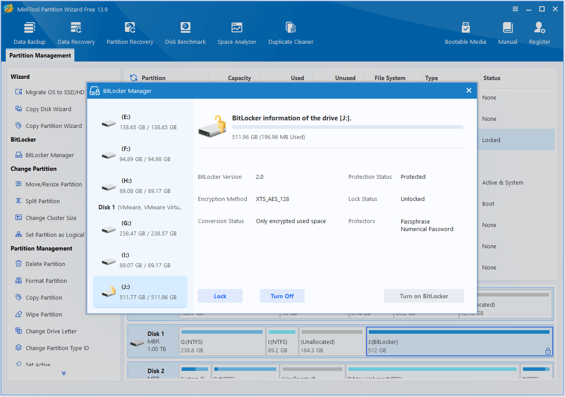Select Migrate OS to SSD/HD wizard
The width and height of the screenshot is (565, 397).
[x=50, y=92]
